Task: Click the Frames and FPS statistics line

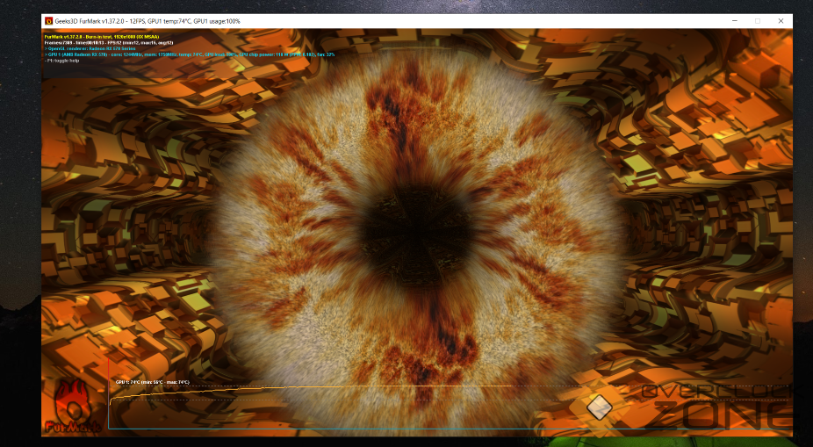Action: 109,42
